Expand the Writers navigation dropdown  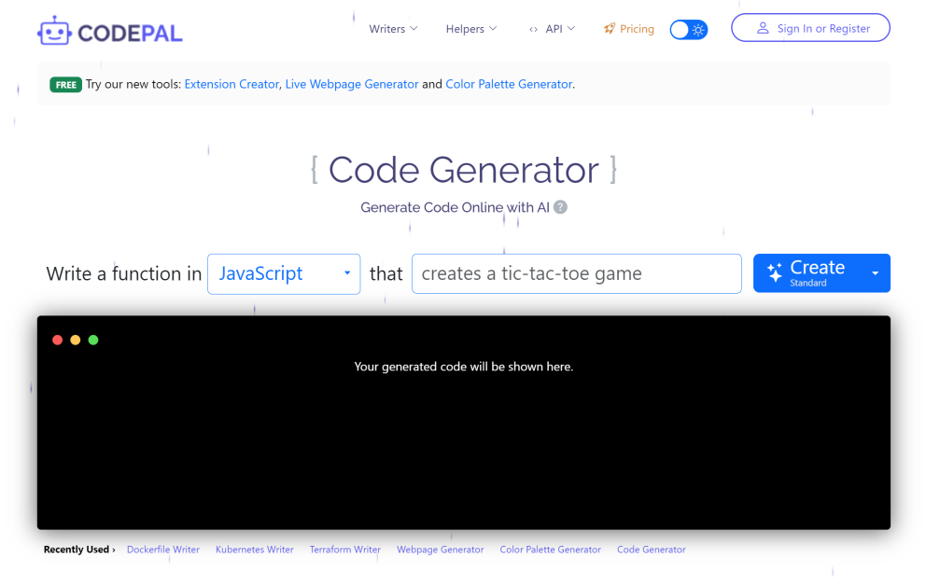[x=393, y=29]
